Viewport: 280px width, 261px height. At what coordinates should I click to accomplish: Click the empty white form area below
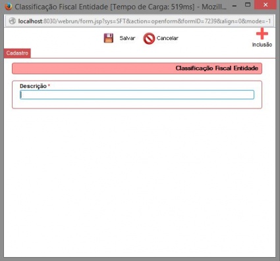point(140,182)
